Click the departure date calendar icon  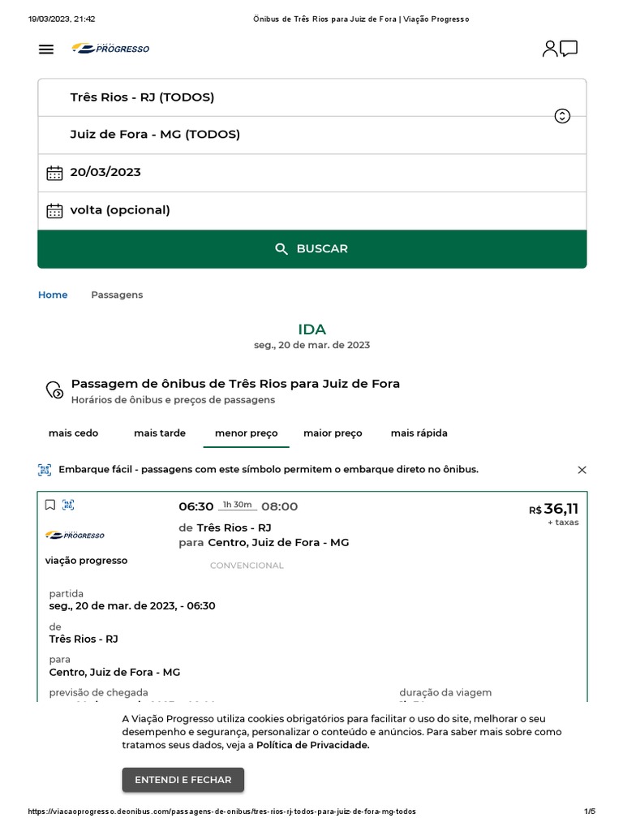[54, 172]
